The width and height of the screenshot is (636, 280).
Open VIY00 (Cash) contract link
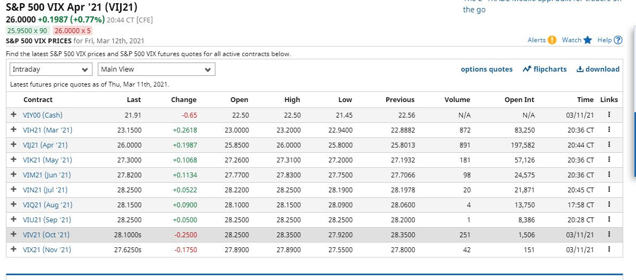43,115
